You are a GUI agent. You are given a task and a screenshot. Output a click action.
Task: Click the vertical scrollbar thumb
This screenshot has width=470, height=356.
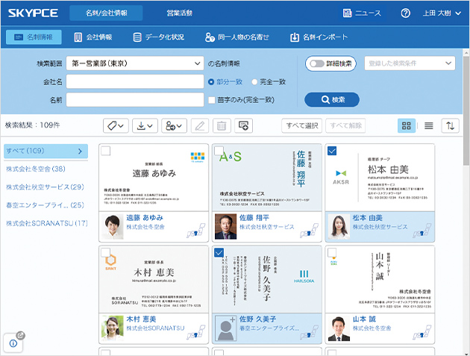pyautogui.click(x=466, y=110)
